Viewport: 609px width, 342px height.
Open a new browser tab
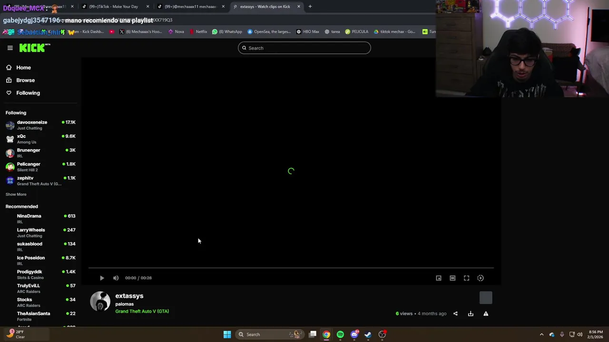coord(310,7)
